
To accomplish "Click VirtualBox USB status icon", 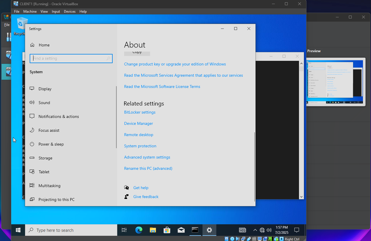I will coord(249,239).
